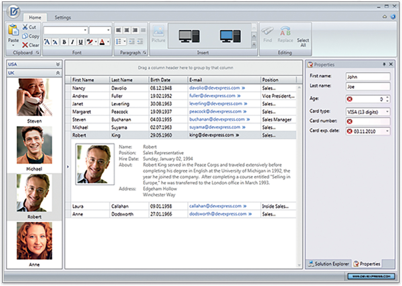Click the Cut scissors icon
This screenshot has height=286, width=402.
[x=25, y=27]
